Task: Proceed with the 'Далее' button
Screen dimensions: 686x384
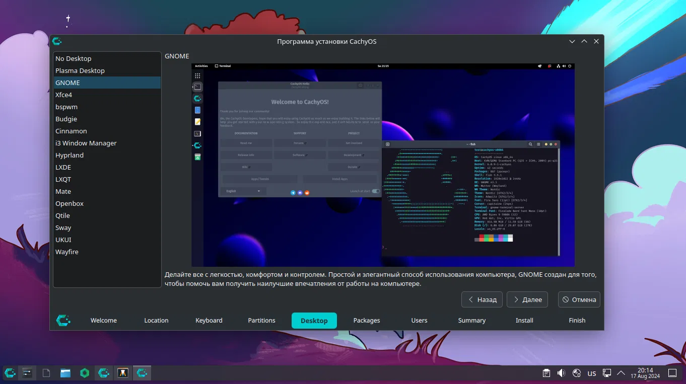Action: point(527,299)
